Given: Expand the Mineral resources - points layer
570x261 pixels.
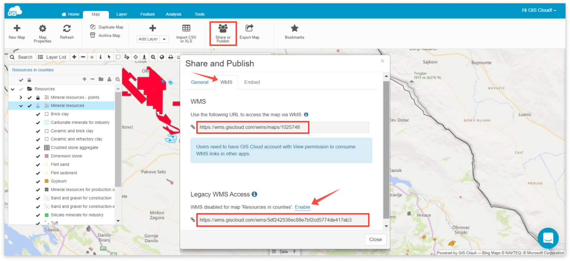Looking at the screenshot, I should 21,97.
